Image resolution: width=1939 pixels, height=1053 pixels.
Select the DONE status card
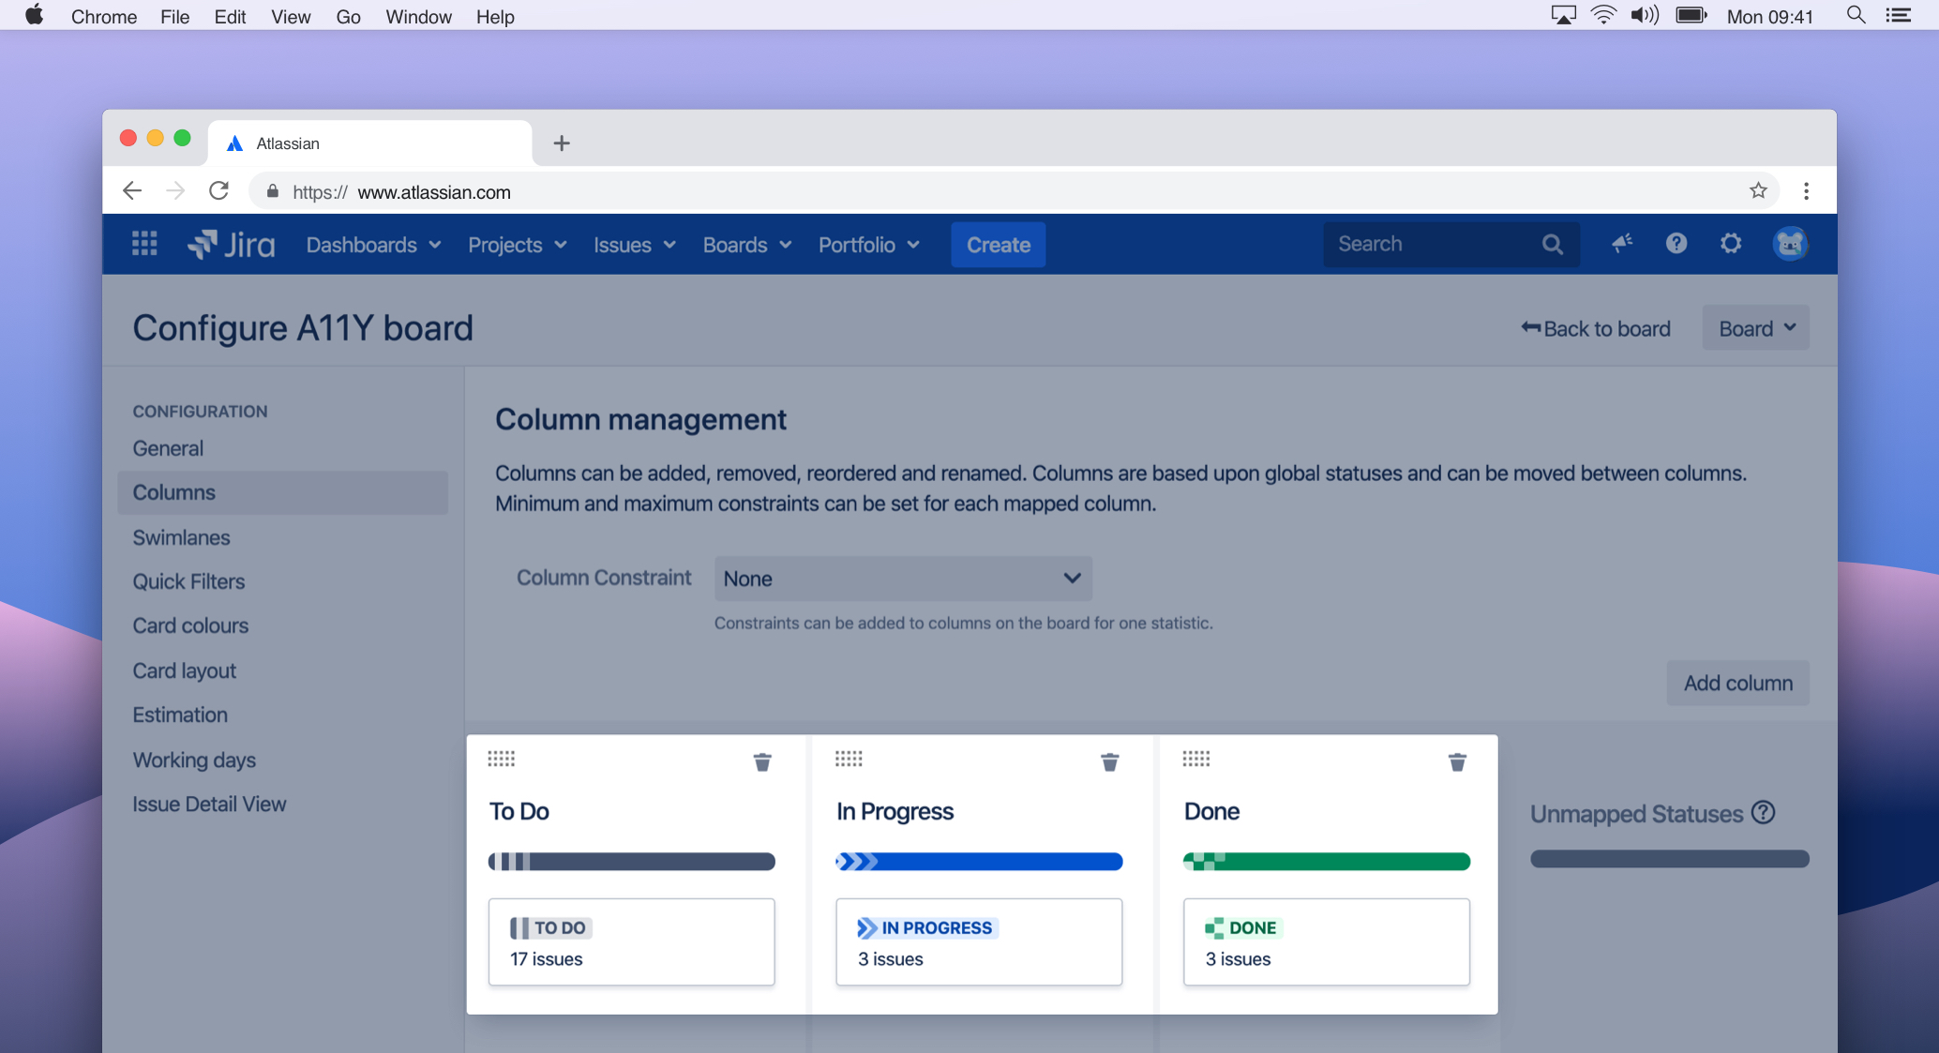(1327, 941)
